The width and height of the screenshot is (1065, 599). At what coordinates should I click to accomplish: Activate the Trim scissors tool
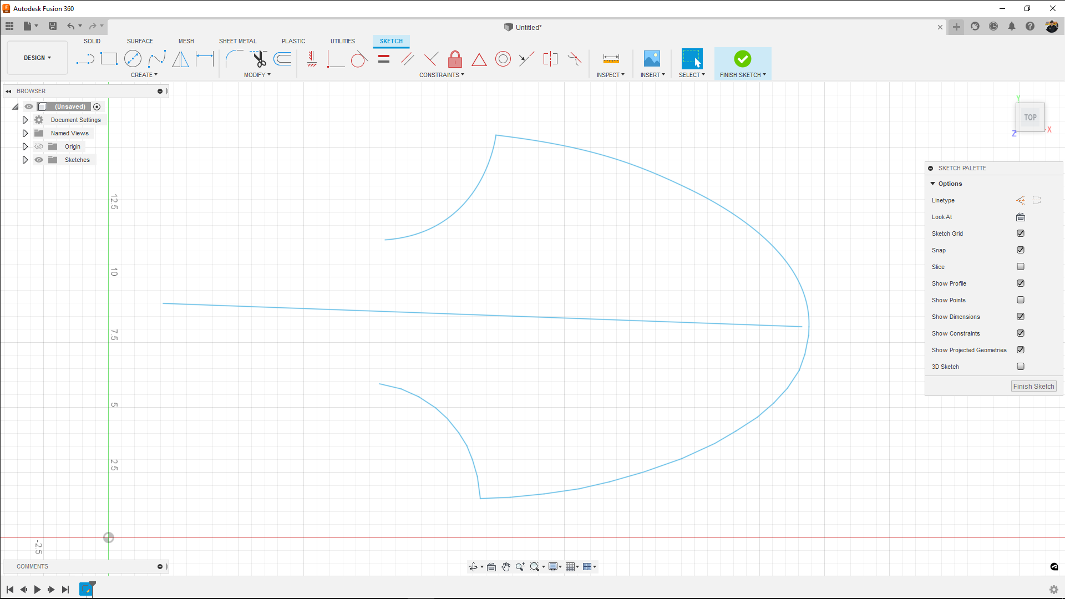click(x=259, y=59)
